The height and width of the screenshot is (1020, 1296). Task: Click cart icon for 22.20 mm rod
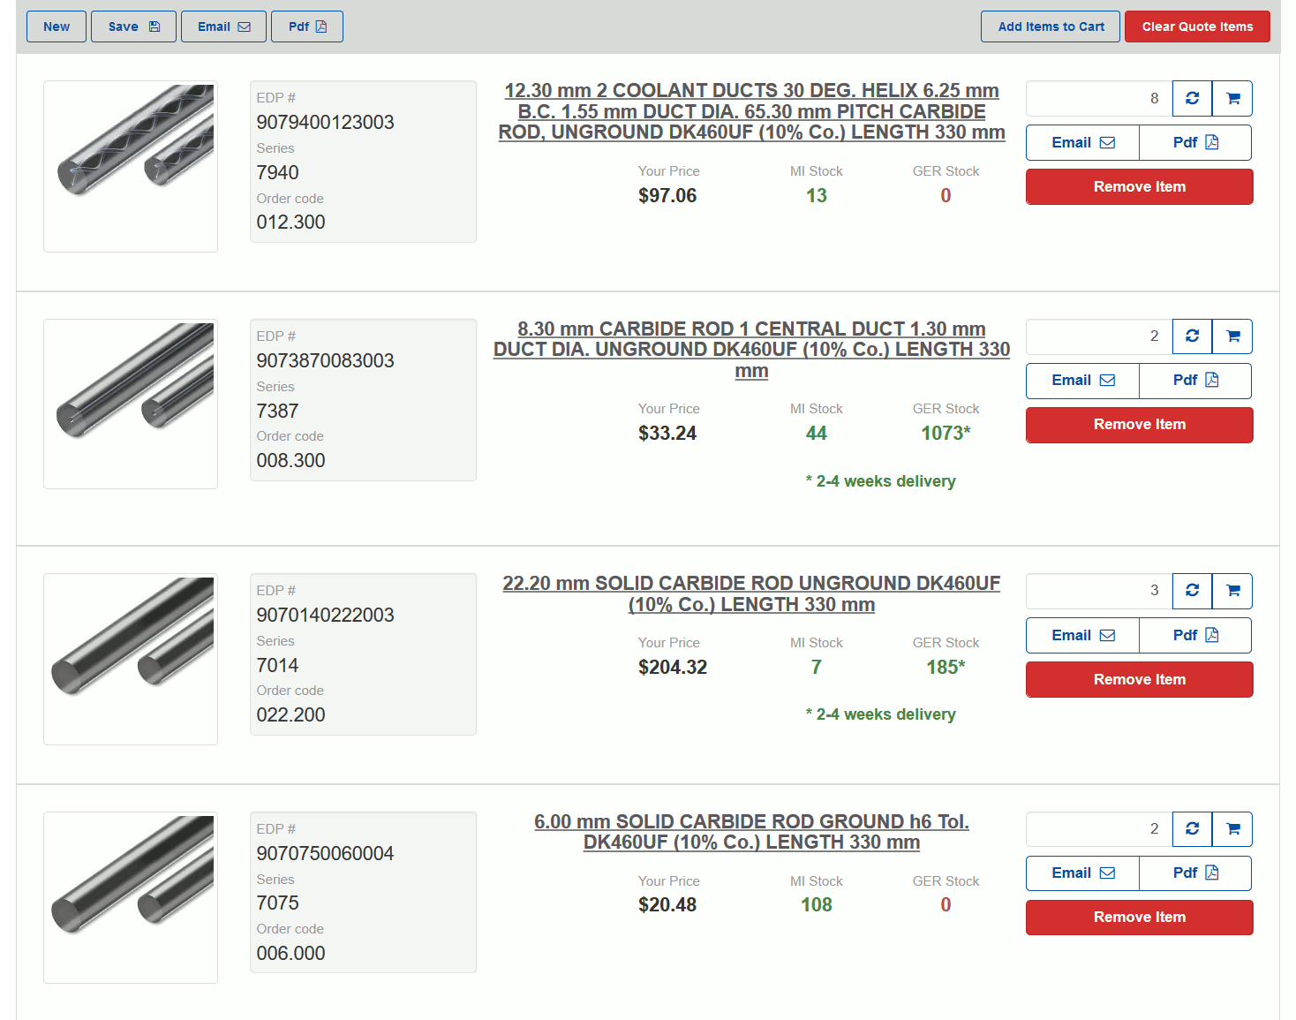[x=1232, y=591]
